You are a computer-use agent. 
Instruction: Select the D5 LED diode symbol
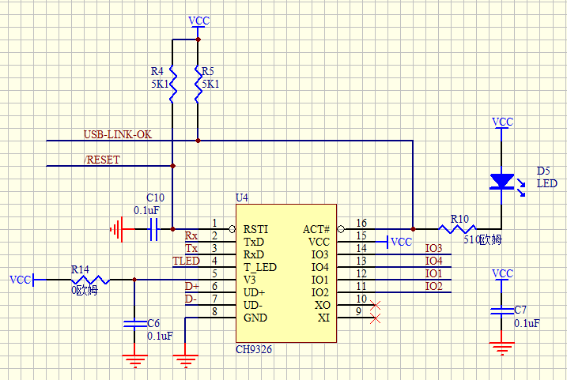[501, 182]
